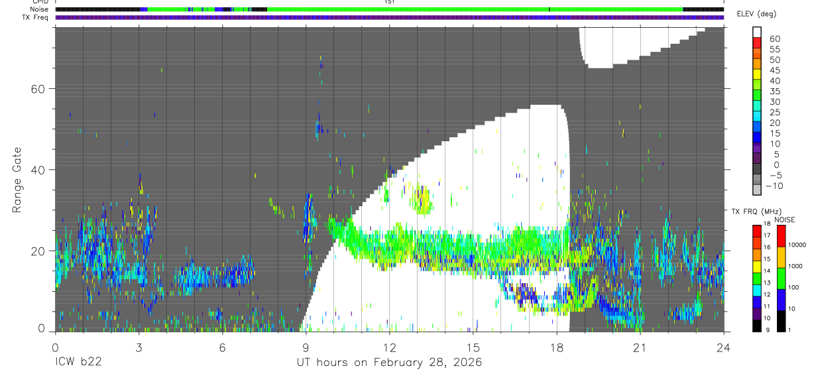The width and height of the screenshot is (814, 376).
Task: Click the 'TX Freq' row label at the top
Action: (x=36, y=17)
